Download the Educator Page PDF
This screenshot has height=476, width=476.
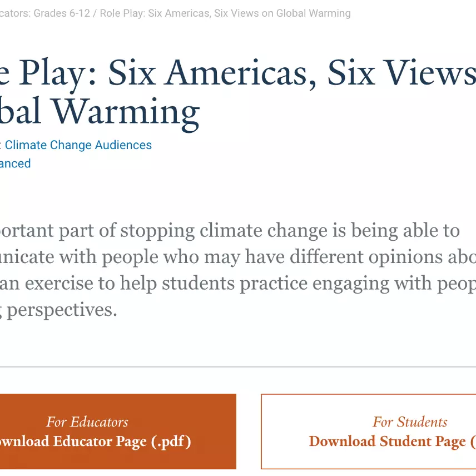point(95,442)
